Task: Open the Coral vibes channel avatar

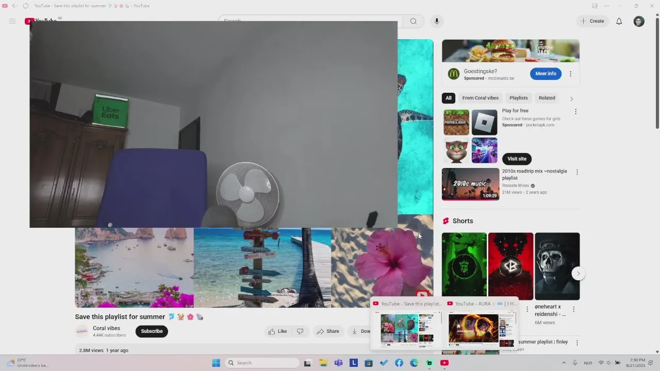Action: pos(81,331)
